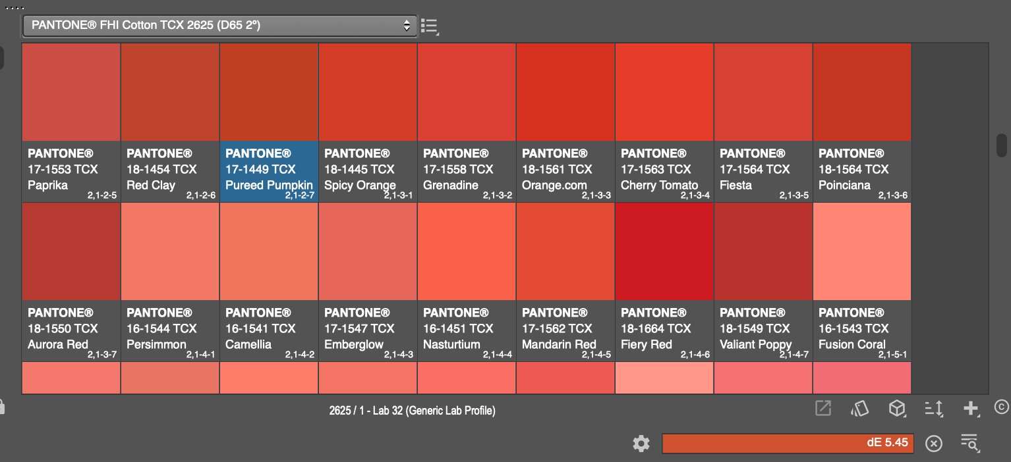Select the Camellia swatch
This screenshot has height=462, width=1011.
[269, 251]
